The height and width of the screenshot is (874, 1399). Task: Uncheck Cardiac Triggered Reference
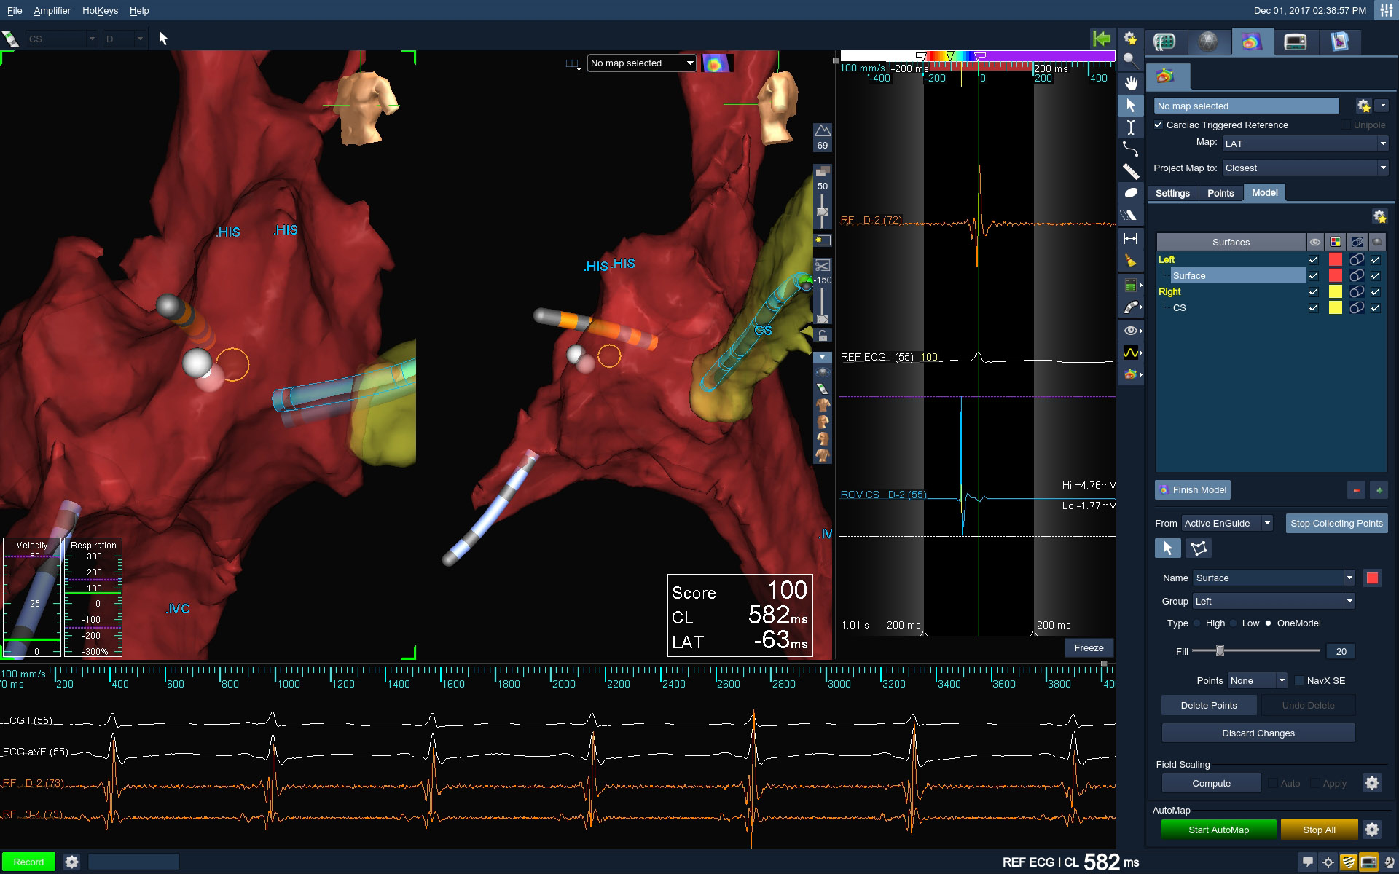coord(1159,125)
